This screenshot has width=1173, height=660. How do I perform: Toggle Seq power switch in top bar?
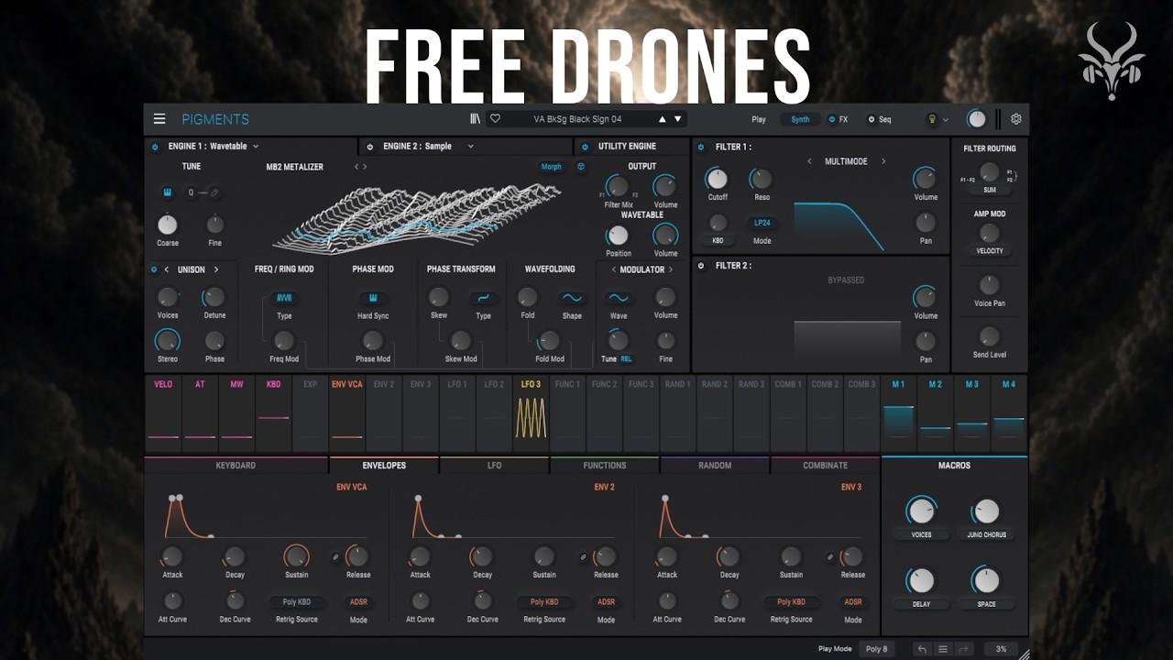[x=872, y=119]
